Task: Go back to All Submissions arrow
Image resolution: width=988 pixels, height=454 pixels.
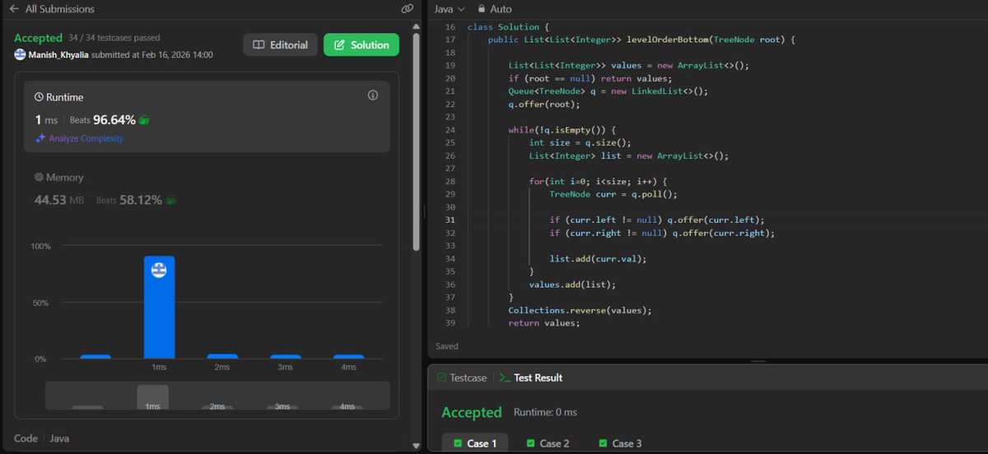Action: (x=14, y=9)
